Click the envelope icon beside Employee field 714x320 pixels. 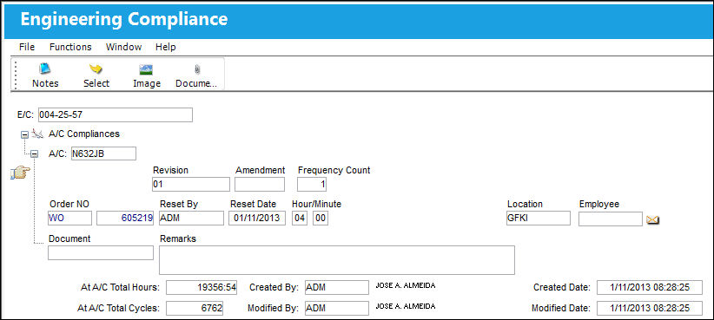[652, 220]
